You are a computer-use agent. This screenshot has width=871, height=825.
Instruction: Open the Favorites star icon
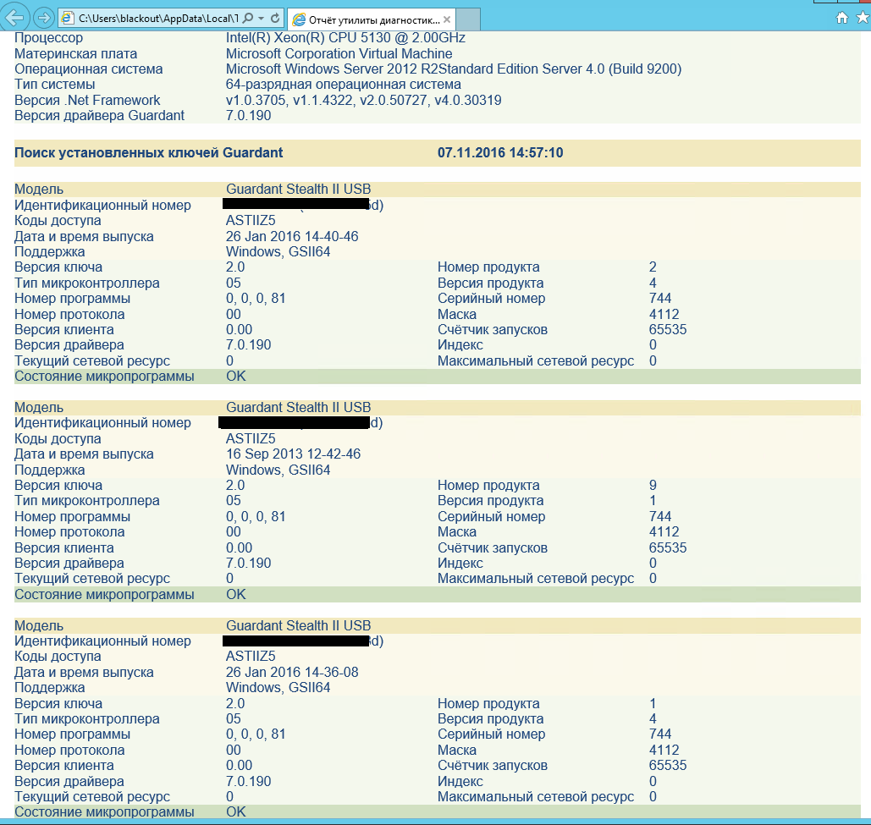tap(862, 18)
